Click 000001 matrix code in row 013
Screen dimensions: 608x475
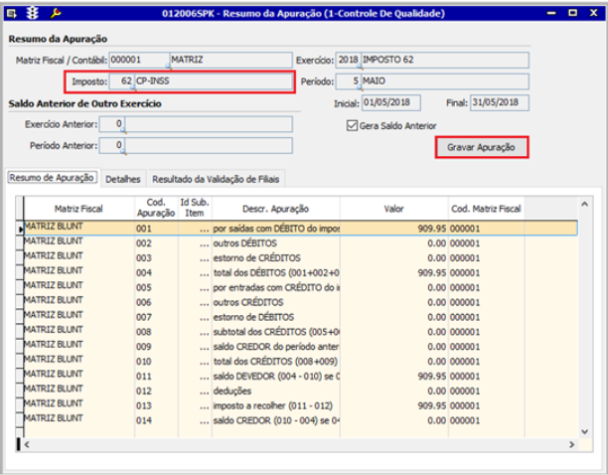click(465, 405)
